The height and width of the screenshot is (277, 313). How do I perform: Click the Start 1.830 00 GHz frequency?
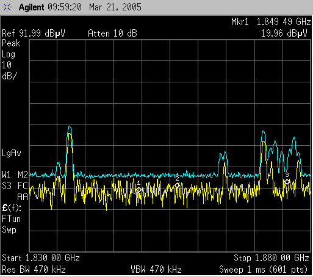point(41,258)
